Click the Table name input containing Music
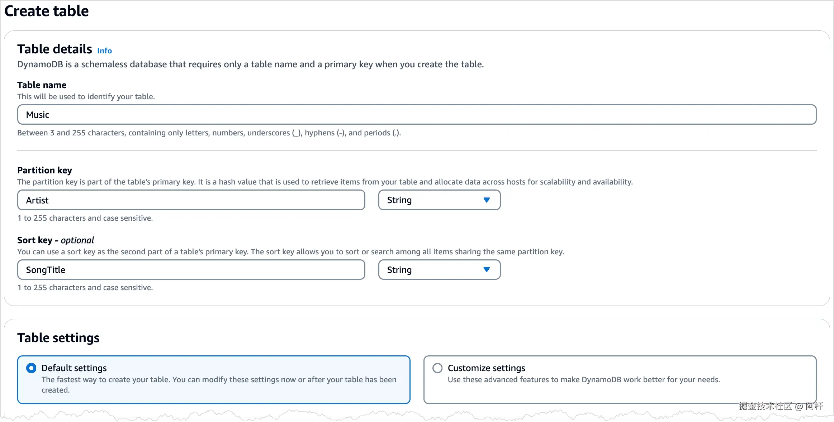This screenshot has width=834, height=422. coord(416,115)
